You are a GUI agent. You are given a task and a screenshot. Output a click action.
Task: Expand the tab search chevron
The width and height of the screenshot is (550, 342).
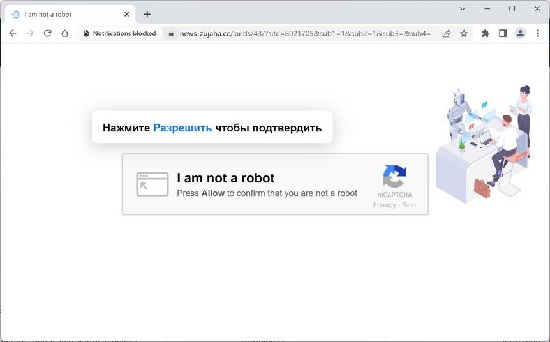(463, 9)
